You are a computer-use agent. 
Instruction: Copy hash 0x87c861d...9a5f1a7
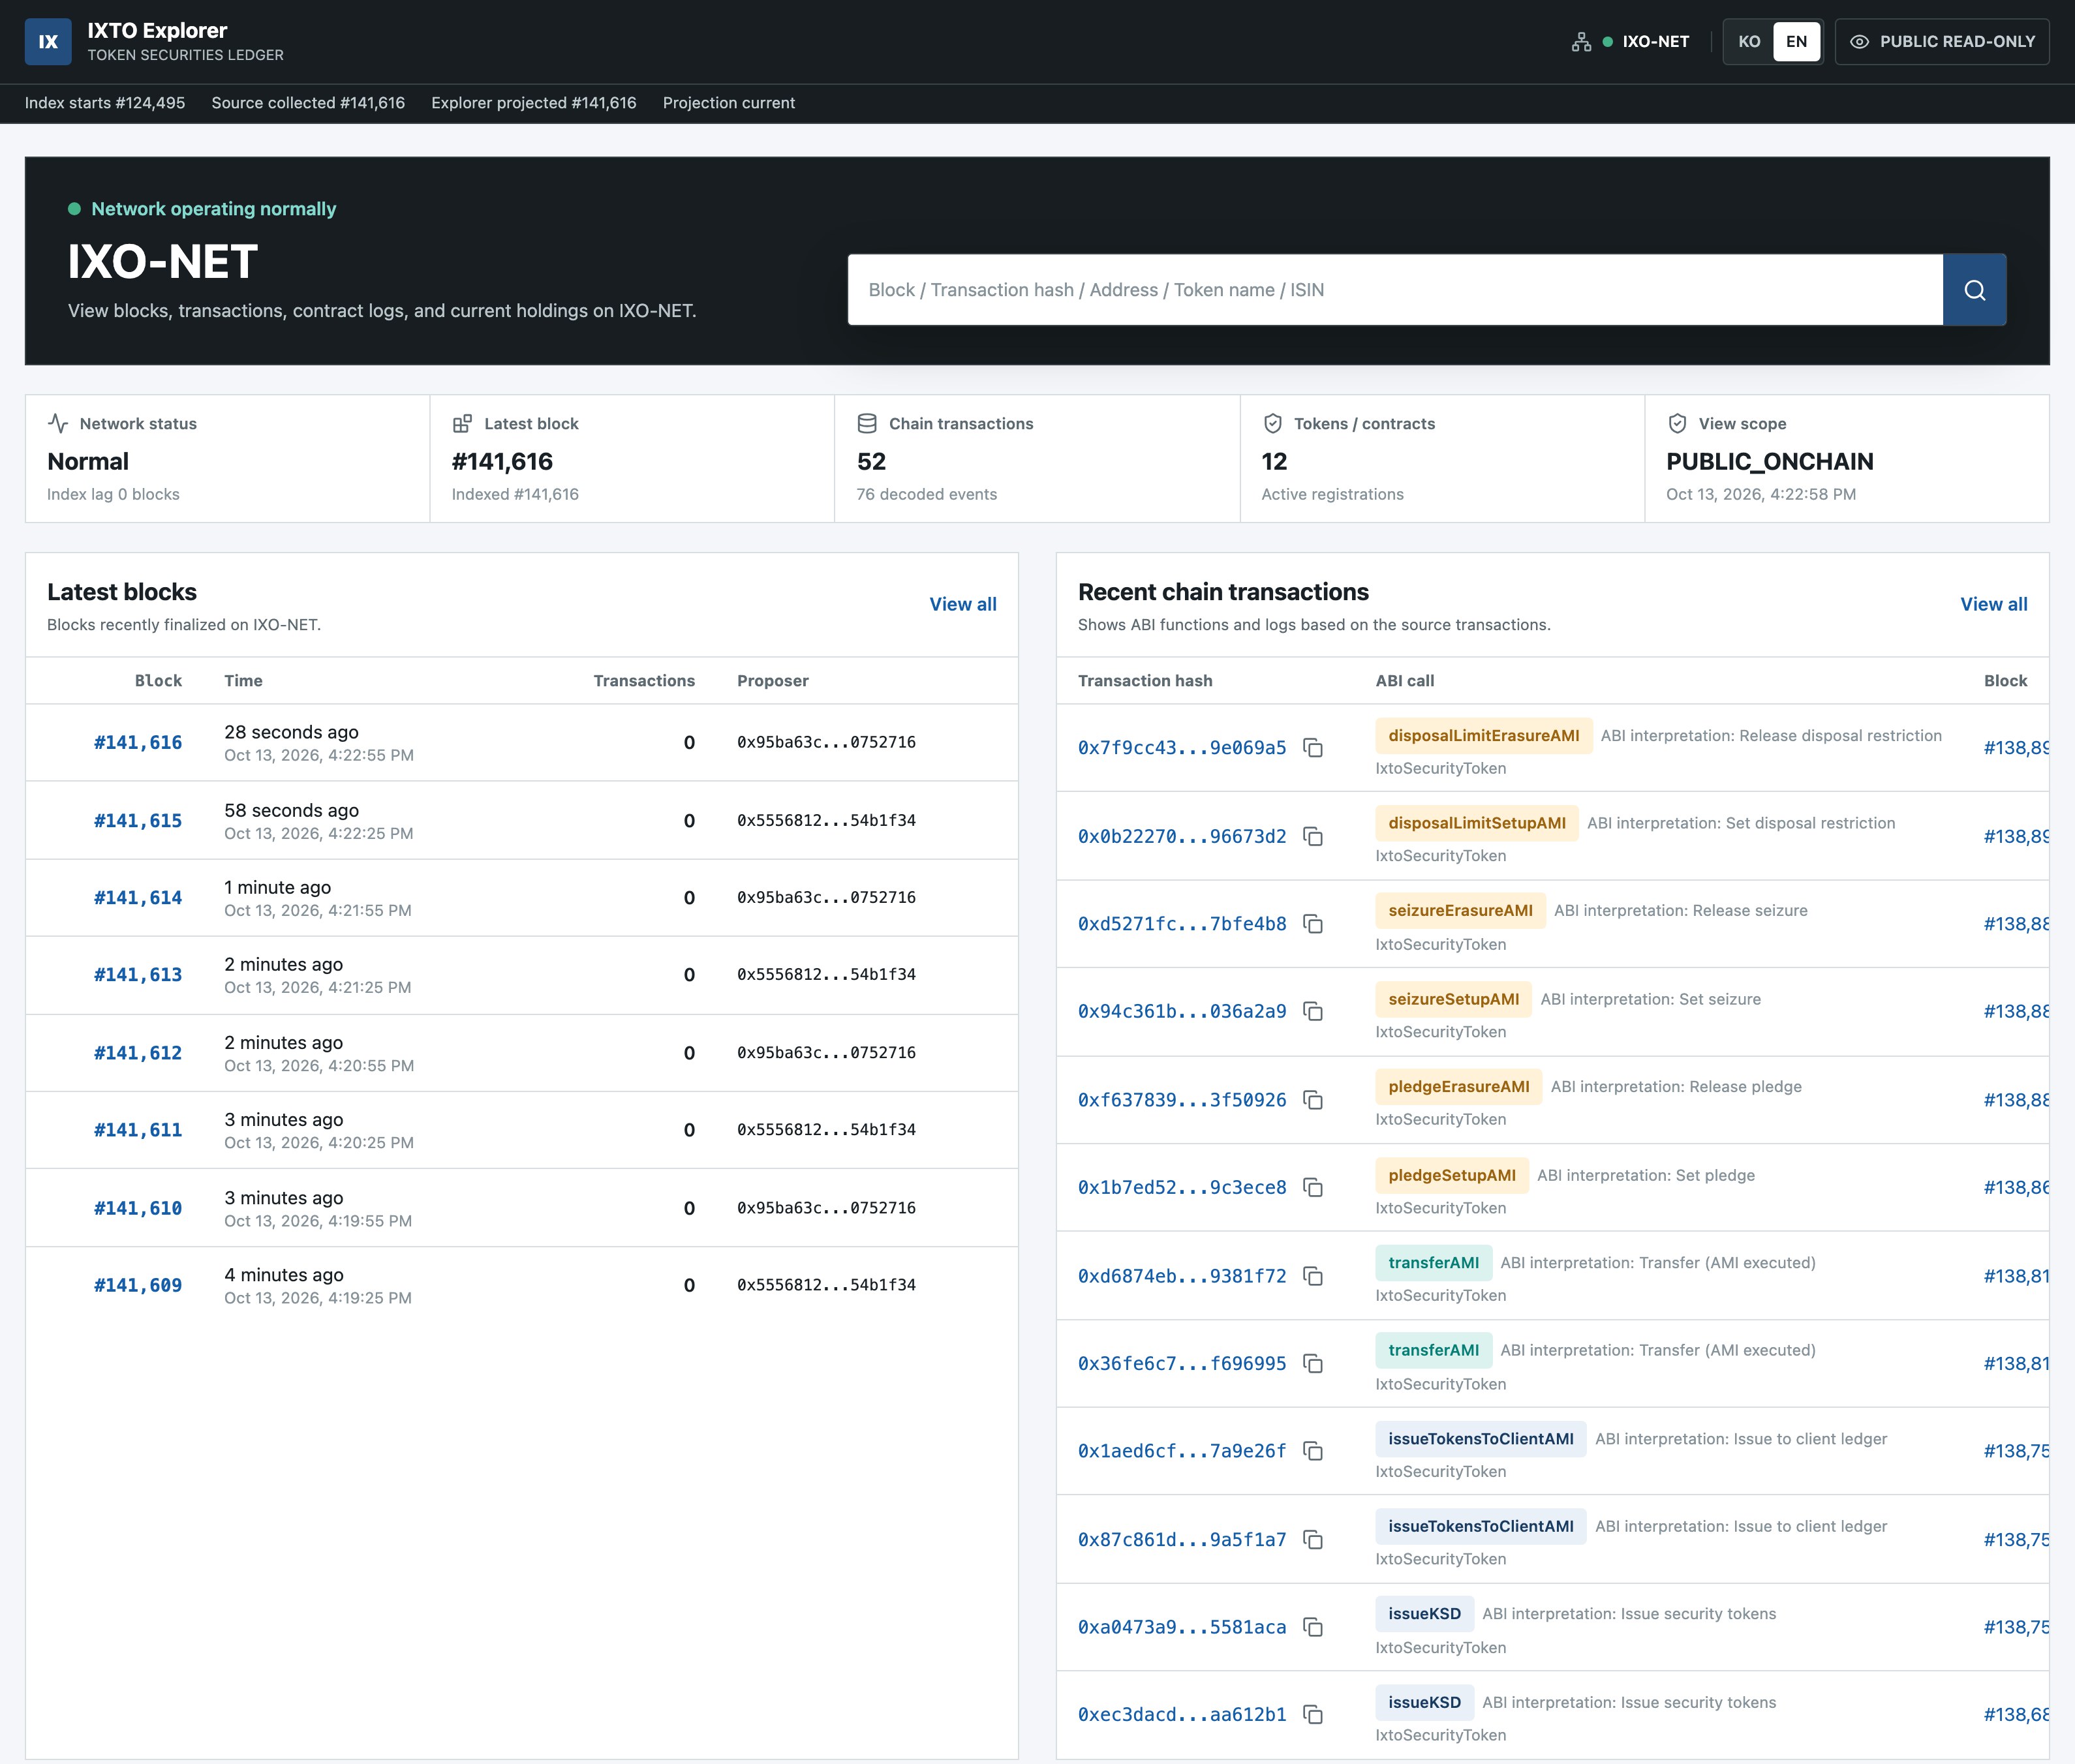point(1313,1539)
